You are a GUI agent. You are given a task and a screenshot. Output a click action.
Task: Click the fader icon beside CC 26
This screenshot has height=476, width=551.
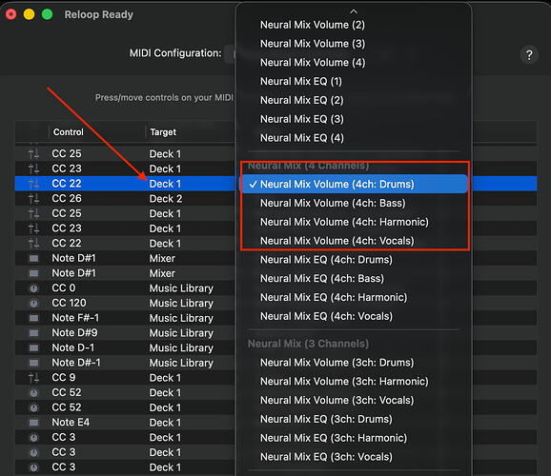[x=33, y=199]
